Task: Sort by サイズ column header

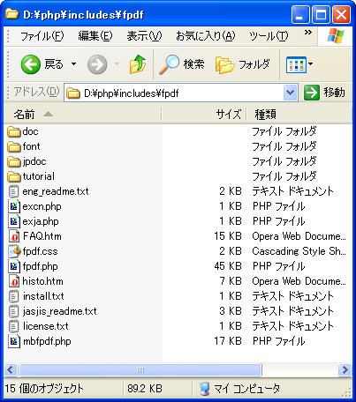Action: point(204,115)
